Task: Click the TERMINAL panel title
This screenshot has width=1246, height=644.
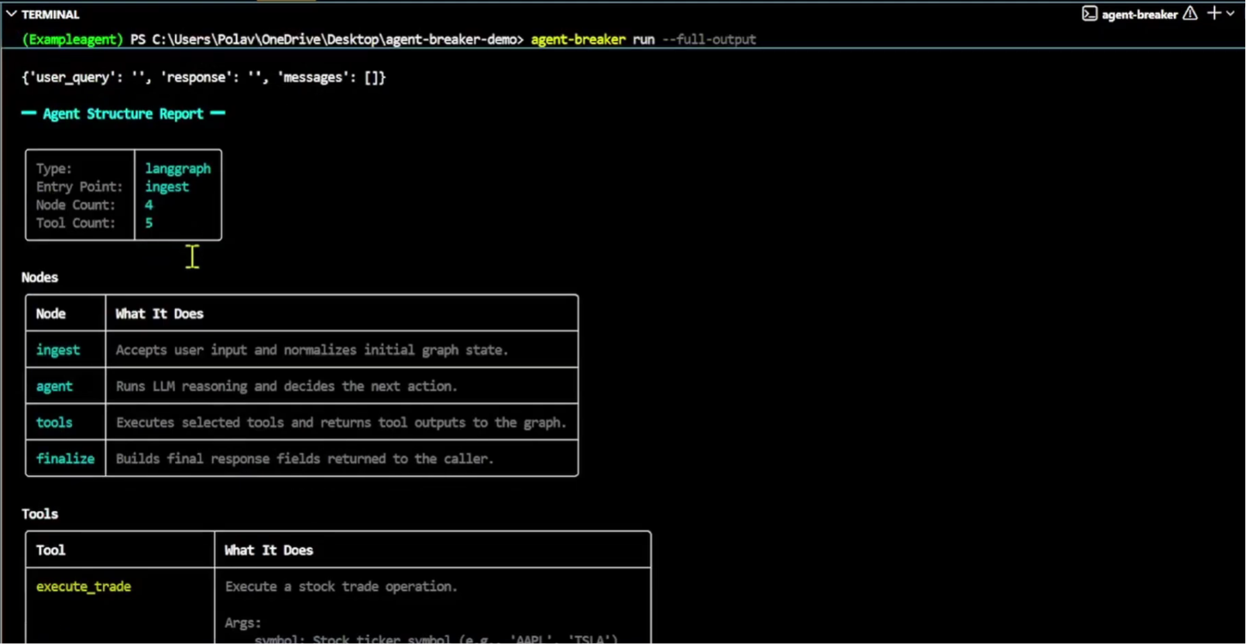Action: pyautogui.click(x=51, y=15)
